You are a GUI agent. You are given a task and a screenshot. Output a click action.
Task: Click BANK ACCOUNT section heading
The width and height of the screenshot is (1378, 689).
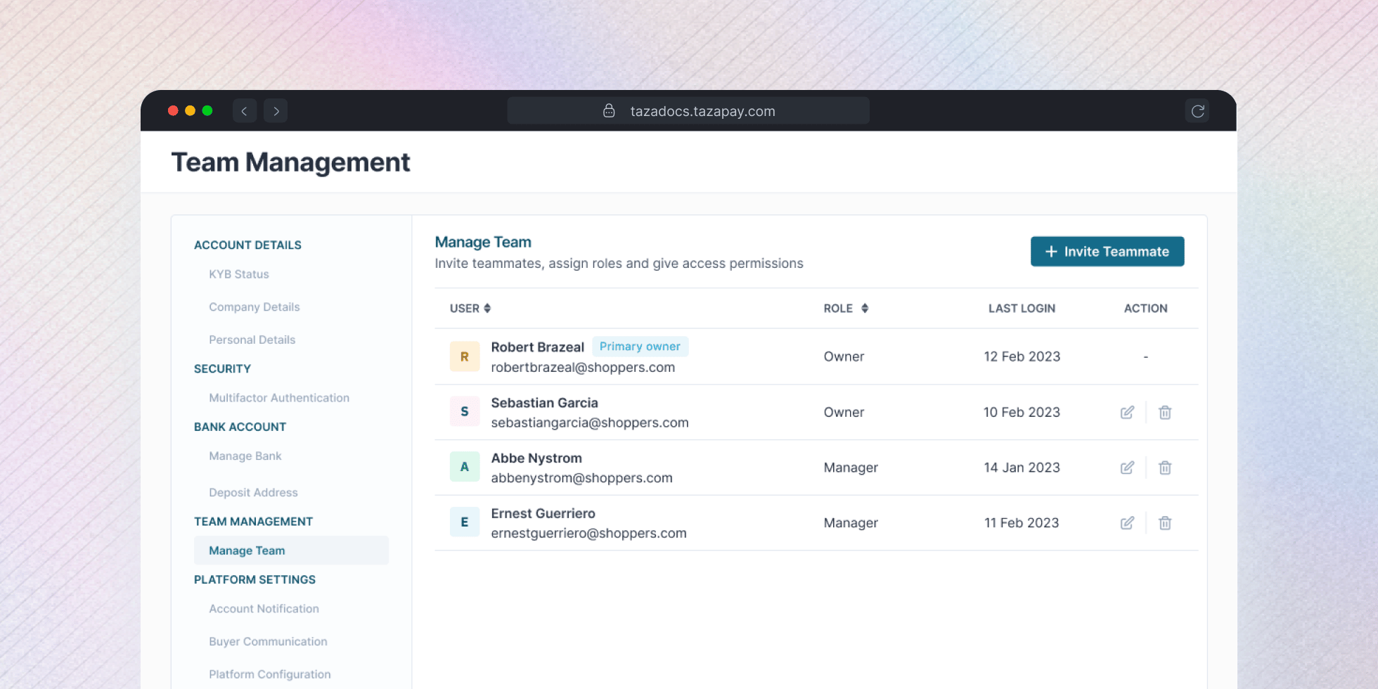(x=240, y=427)
